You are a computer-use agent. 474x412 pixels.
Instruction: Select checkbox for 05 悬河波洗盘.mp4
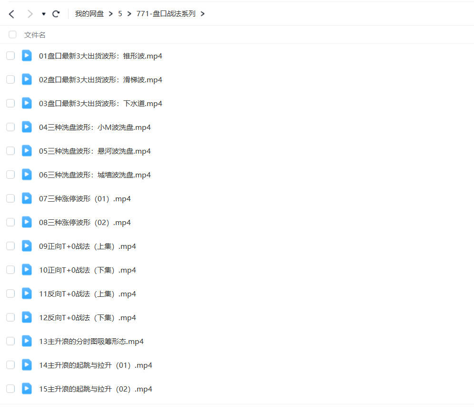click(x=10, y=151)
